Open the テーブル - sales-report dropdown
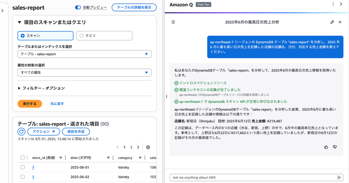349x183 pixels. coord(84,54)
